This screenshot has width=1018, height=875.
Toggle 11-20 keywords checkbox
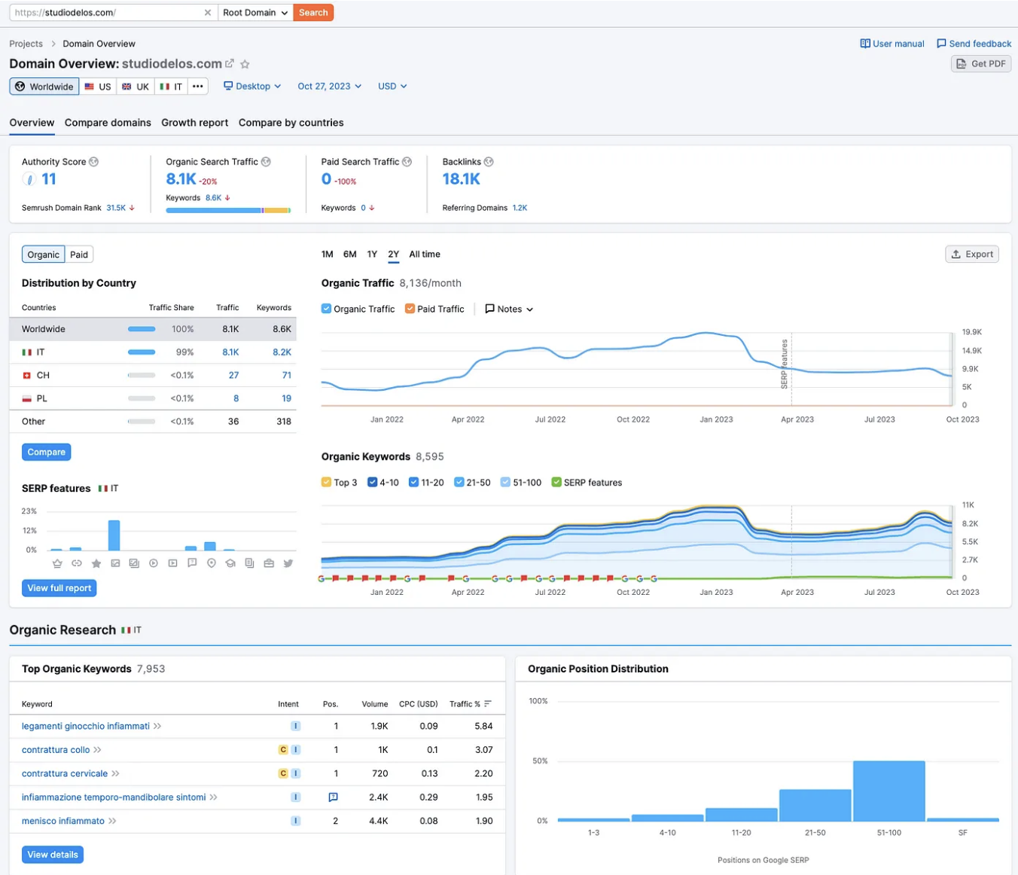(x=413, y=483)
